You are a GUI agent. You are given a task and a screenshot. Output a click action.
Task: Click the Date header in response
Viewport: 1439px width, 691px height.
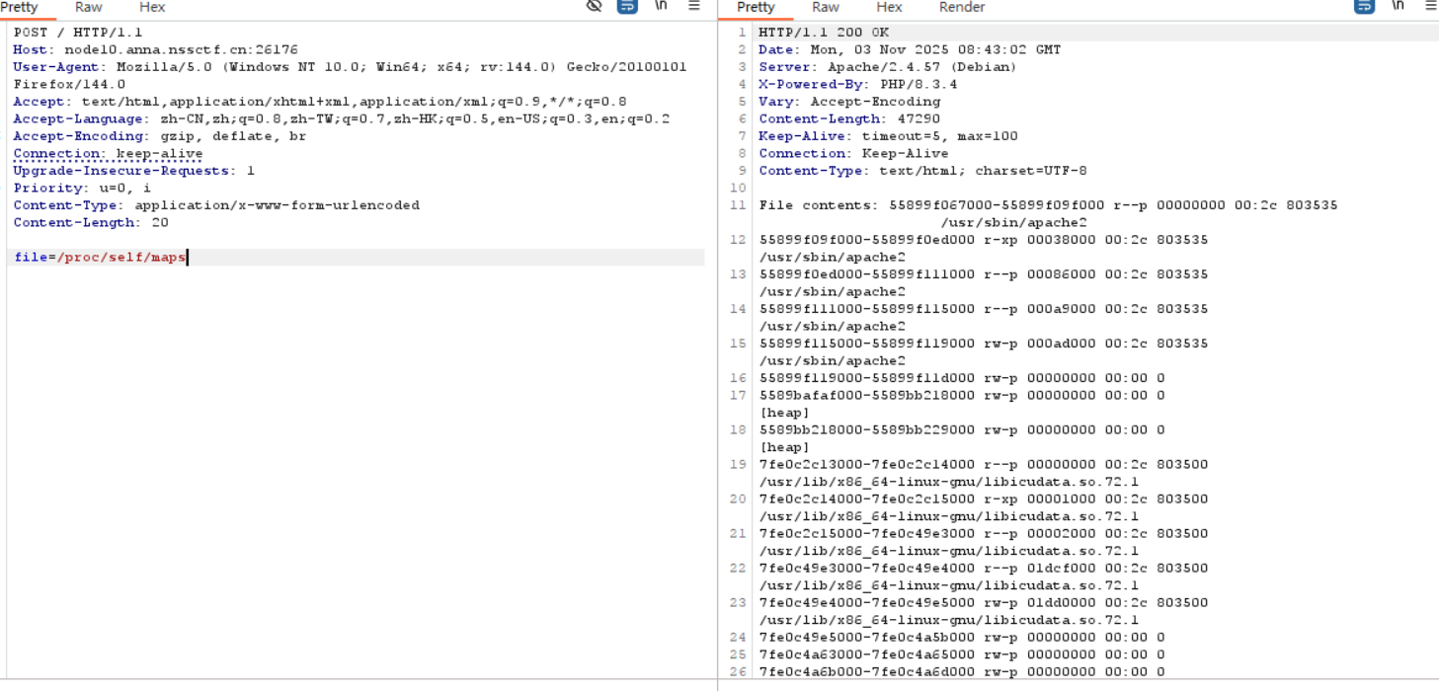click(x=910, y=49)
